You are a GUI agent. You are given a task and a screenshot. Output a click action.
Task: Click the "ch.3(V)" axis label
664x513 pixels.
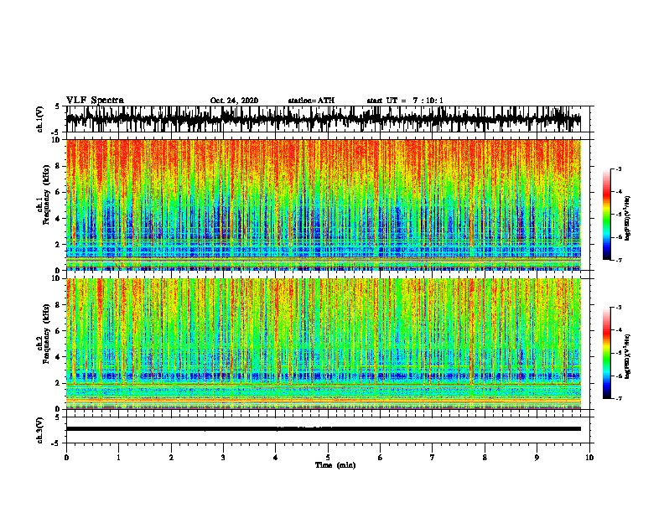click(x=40, y=430)
